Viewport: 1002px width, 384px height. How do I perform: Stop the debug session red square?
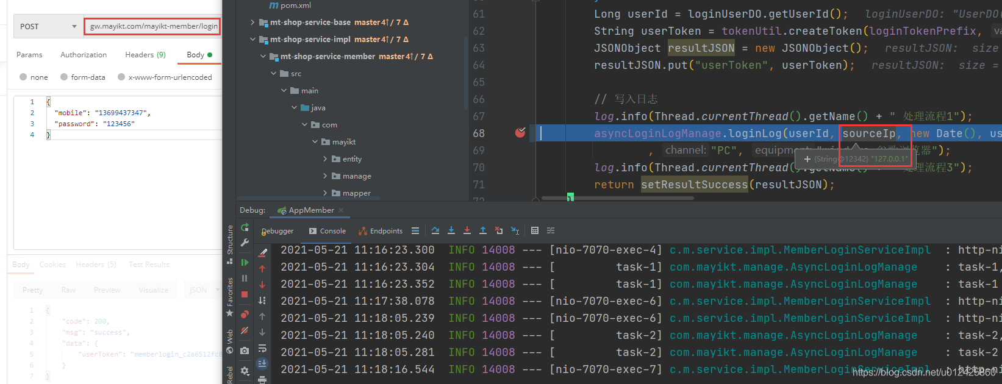[245, 294]
